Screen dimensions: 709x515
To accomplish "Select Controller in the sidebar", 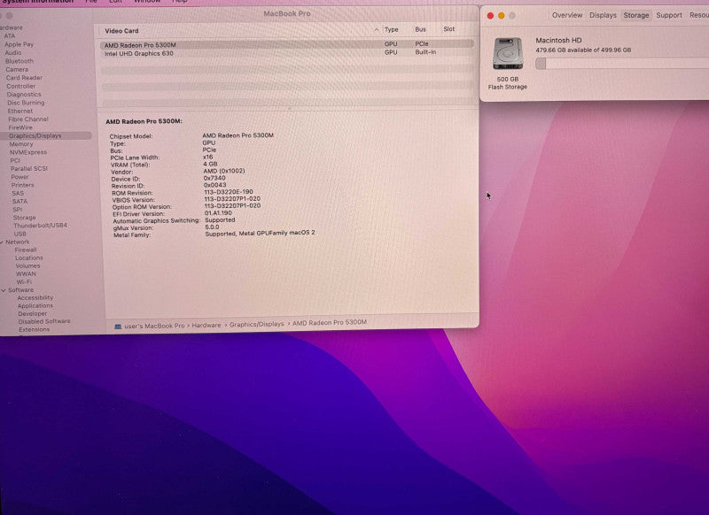I will pos(21,86).
